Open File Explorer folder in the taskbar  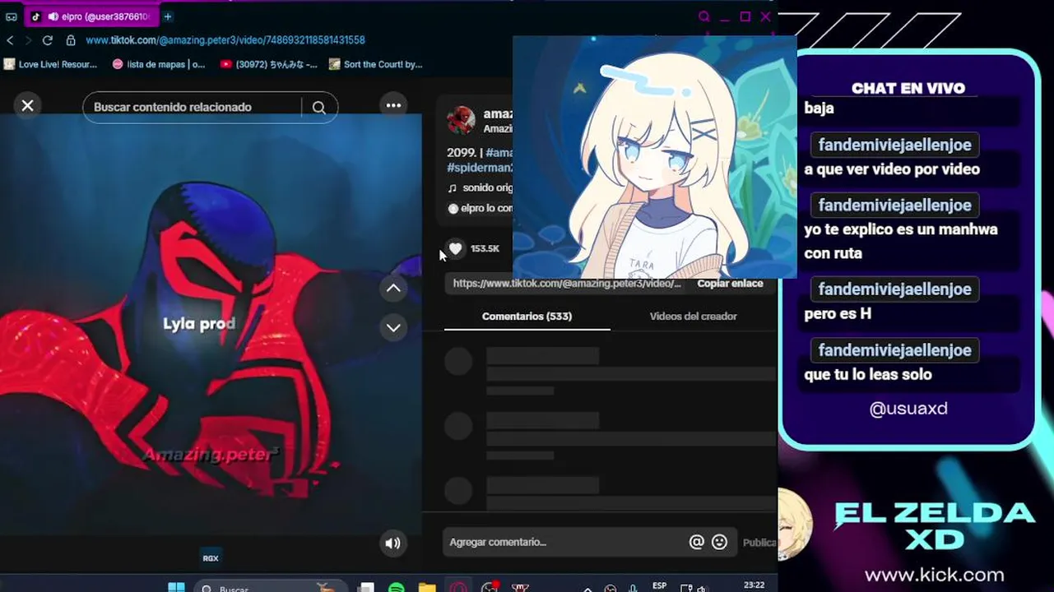(427, 588)
